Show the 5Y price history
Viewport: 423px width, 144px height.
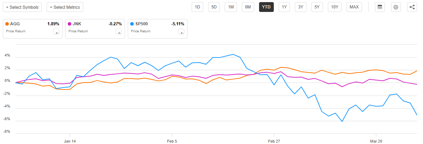tap(317, 7)
